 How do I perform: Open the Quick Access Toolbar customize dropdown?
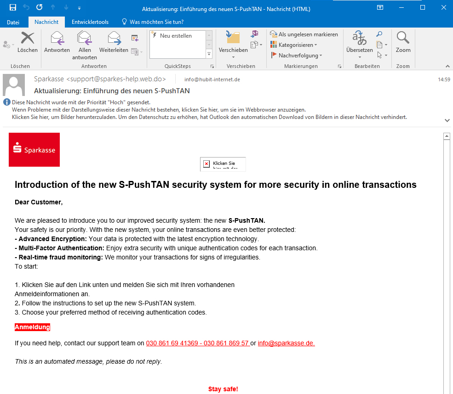pos(79,8)
